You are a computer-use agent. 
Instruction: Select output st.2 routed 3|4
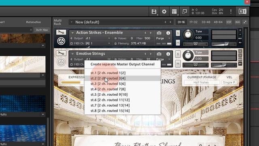(x=123, y=78)
